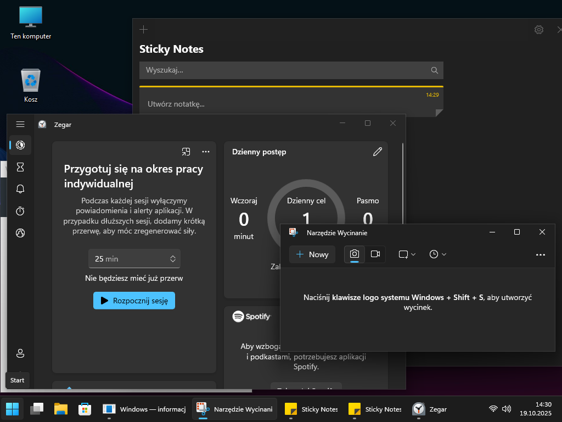
Task: Expand the snipping shape mode dropdown
Action: [x=407, y=254]
